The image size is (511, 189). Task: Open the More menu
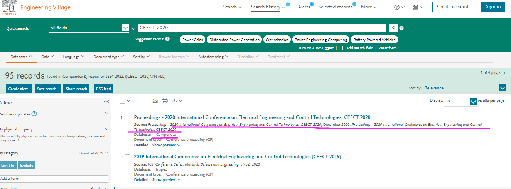(369, 7)
